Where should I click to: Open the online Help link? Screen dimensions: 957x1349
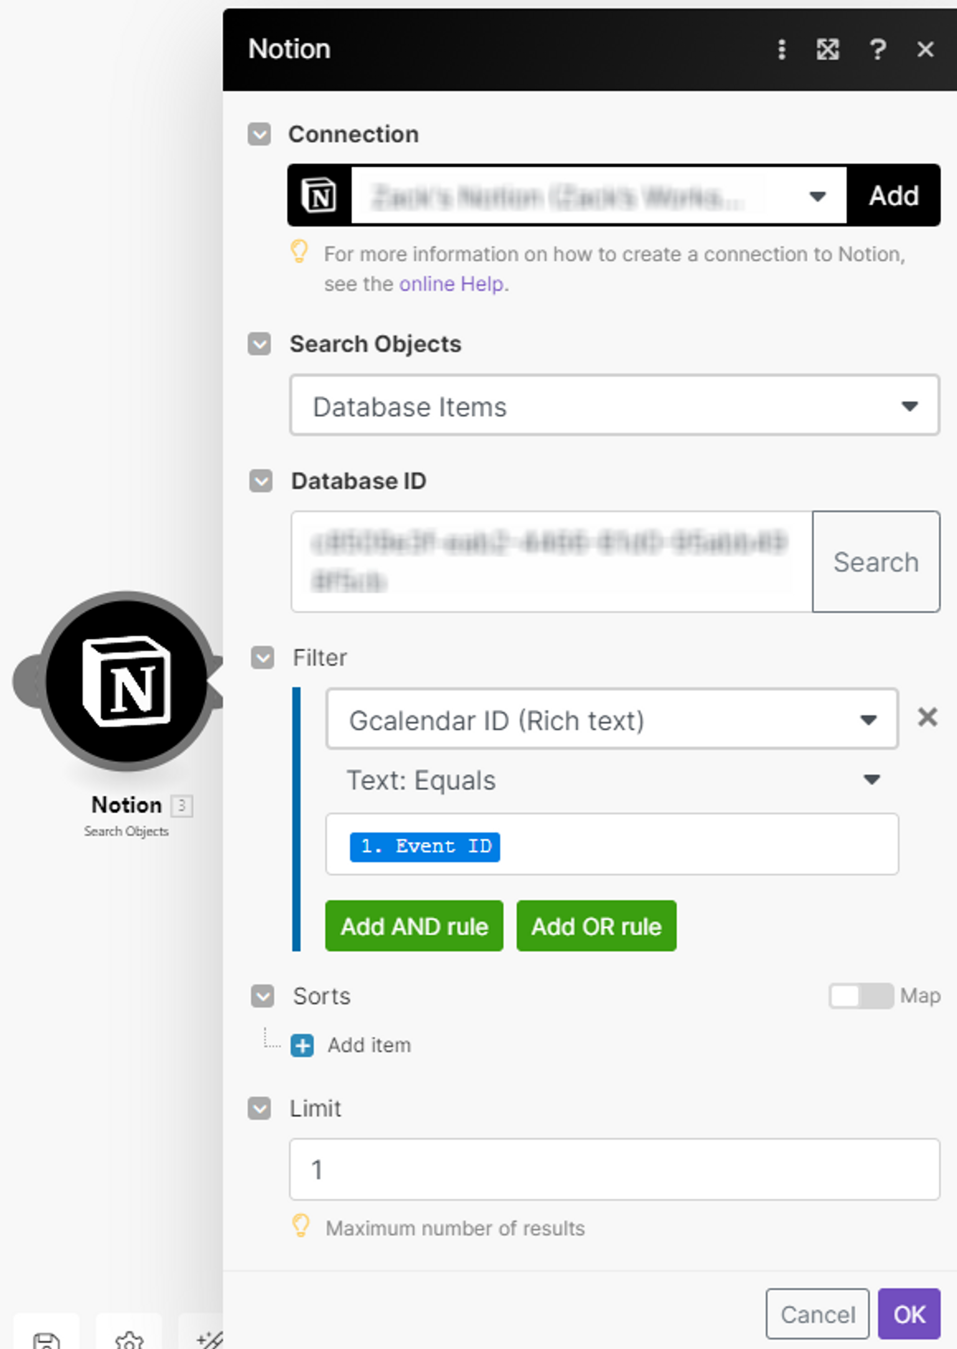(x=451, y=284)
